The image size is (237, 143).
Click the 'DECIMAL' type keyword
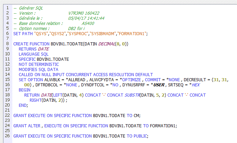[107, 44]
